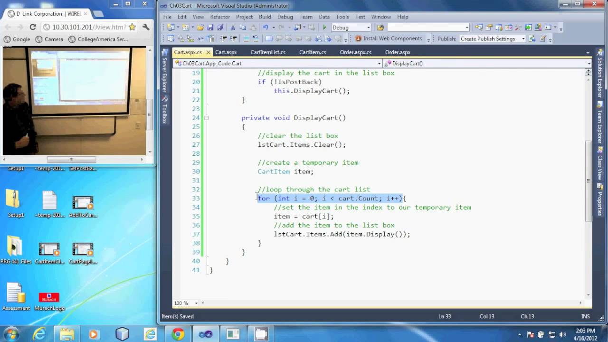Switch to the CartItemList.cs tab

tap(268, 52)
